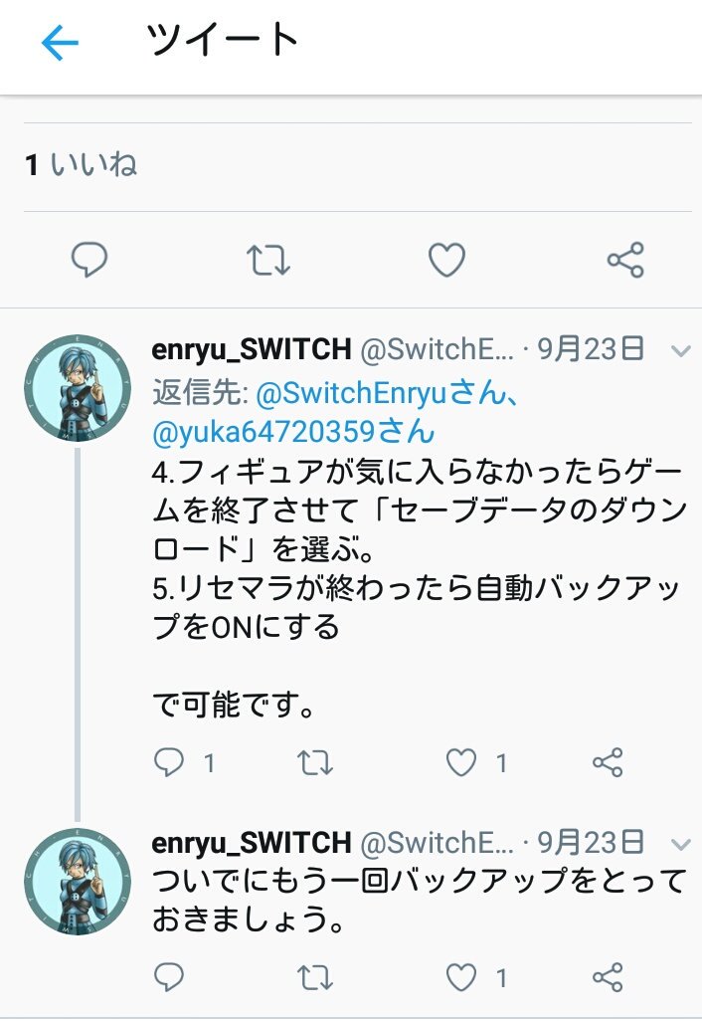Open the @SwitchEnryuさん mention link

click(387, 393)
